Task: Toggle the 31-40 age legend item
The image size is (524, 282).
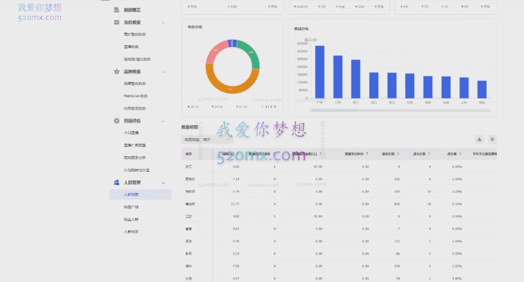Action: coord(242,107)
